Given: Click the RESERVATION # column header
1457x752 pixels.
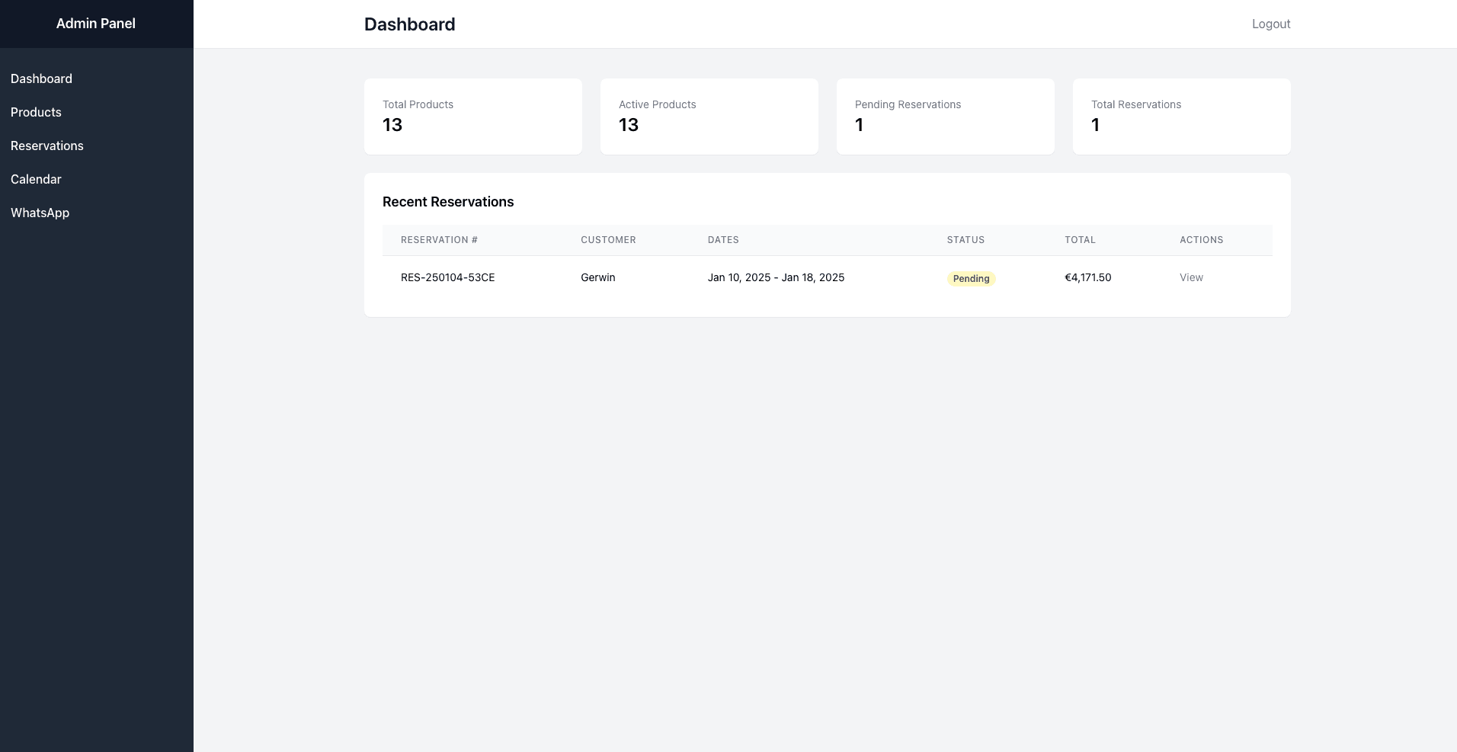Looking at the screenshot, I should [x=439, y=240].
